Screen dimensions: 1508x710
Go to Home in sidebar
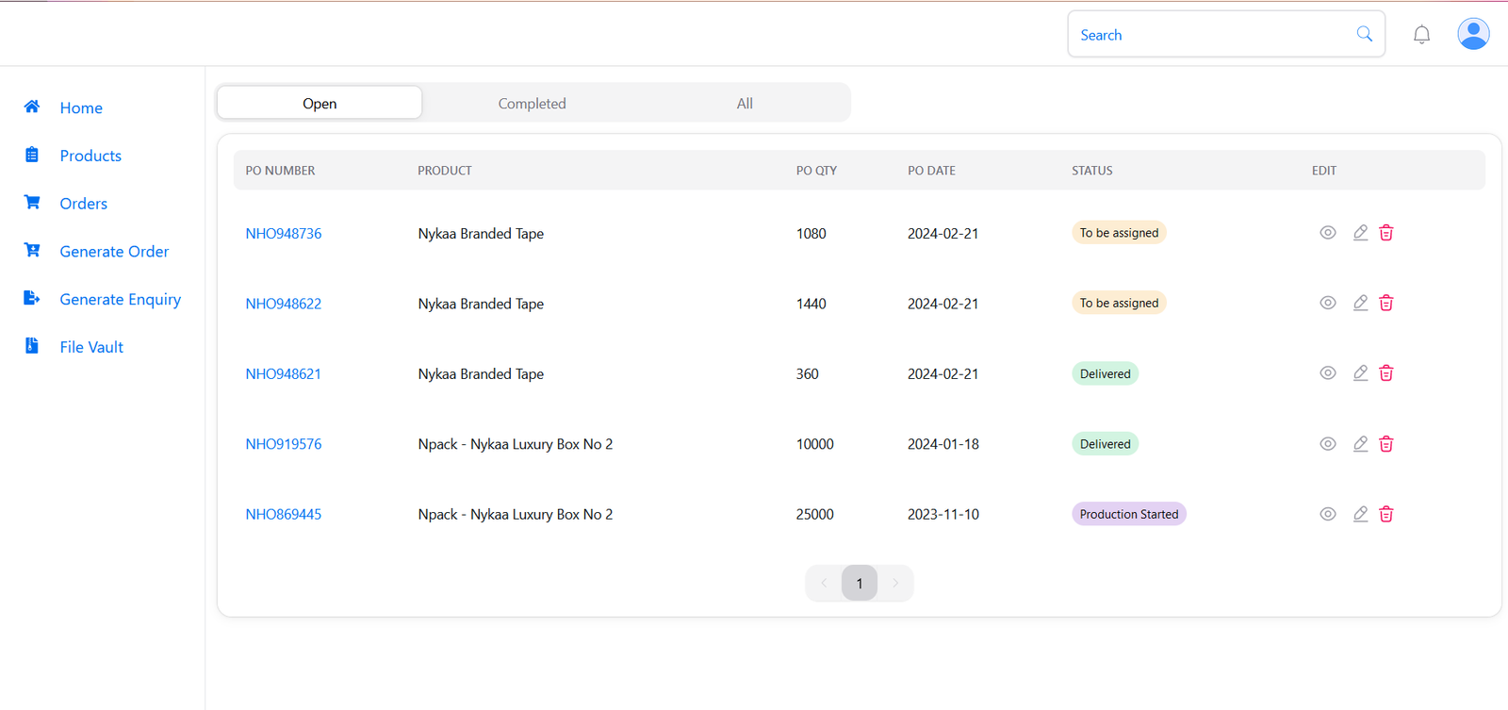pos(81,107)
